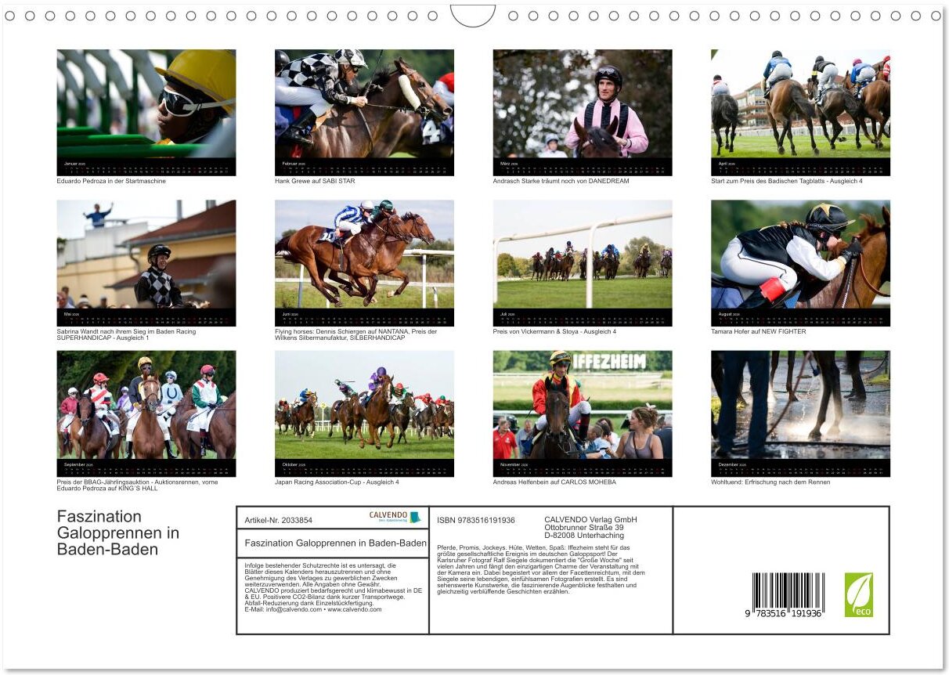Click the green eco leaf logo
Viewport: 949px width, 675px height.
tap(858, 594)
